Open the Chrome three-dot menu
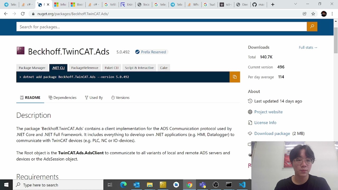 pyautogui.click(x=332, y=14)
